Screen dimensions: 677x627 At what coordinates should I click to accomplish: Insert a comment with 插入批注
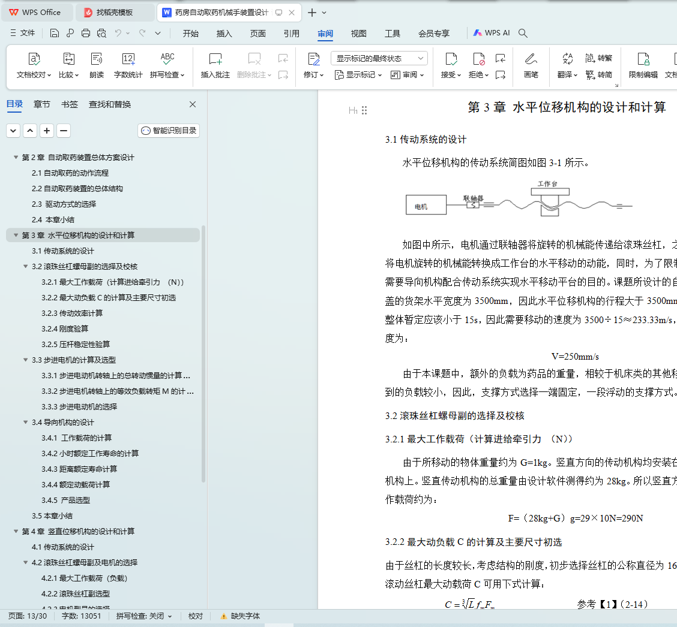click(x=215, y=65)
